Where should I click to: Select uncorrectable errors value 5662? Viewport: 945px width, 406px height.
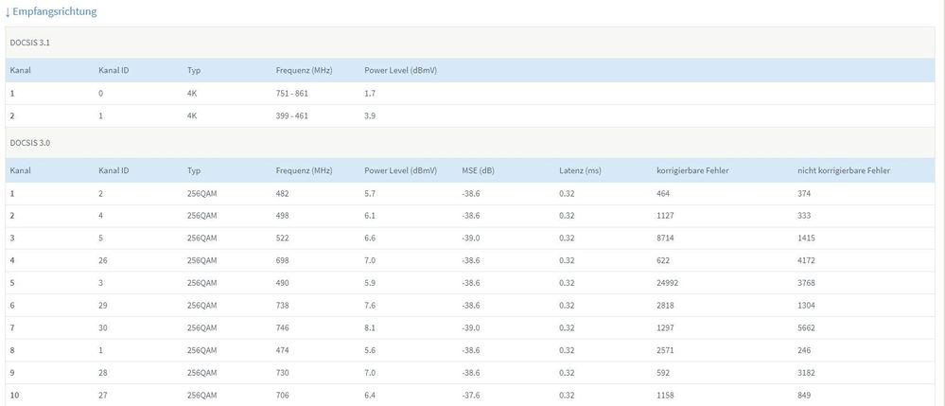click(806, 328)
